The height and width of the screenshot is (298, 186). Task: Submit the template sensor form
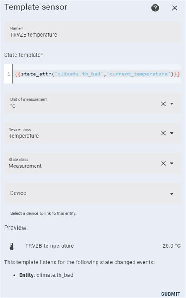(171, 294)
